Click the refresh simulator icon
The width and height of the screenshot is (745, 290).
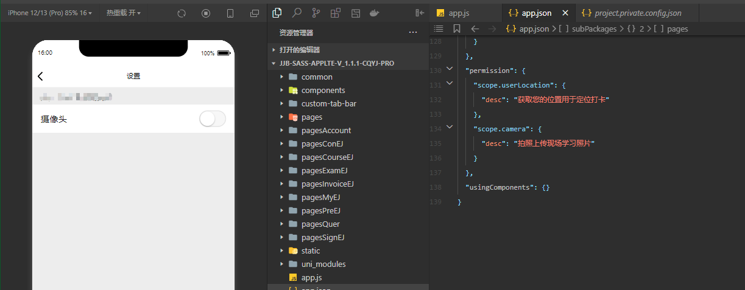pos(182,13)
